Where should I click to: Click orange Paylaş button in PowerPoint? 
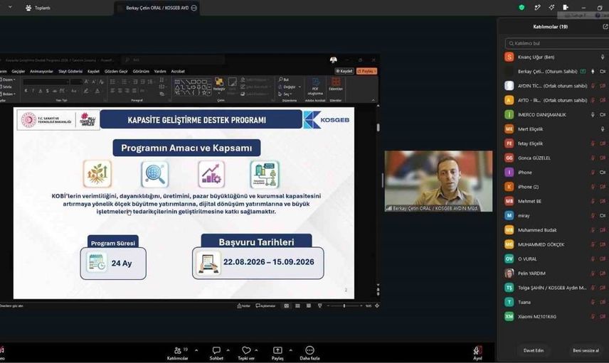coord(366,71)
